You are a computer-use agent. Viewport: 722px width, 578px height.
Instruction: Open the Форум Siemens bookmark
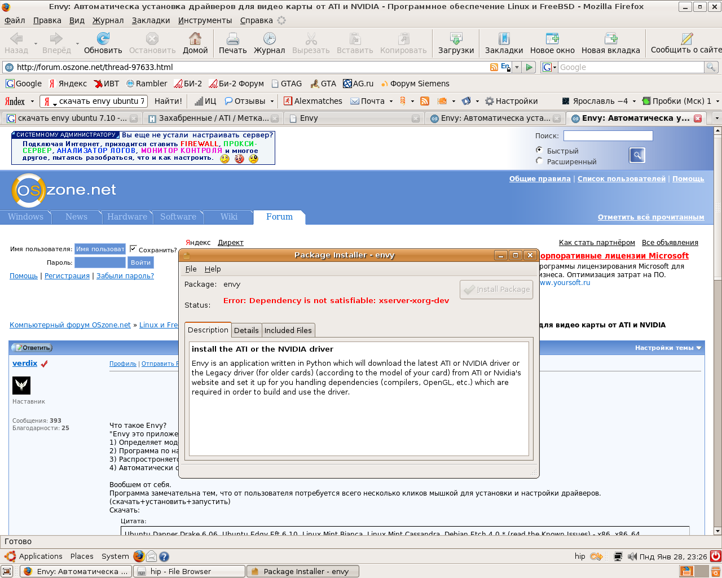tap(415, 84)
